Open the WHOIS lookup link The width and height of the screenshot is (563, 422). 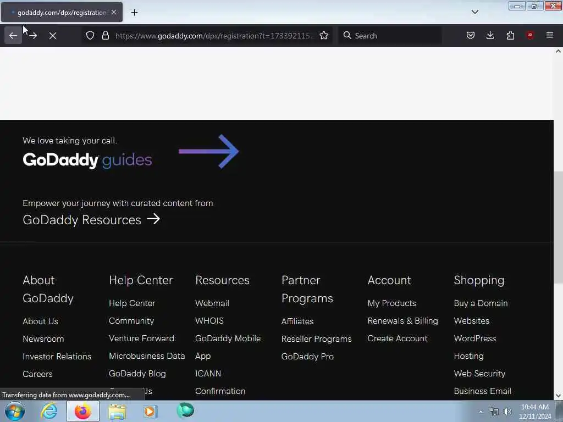[209, 321]
